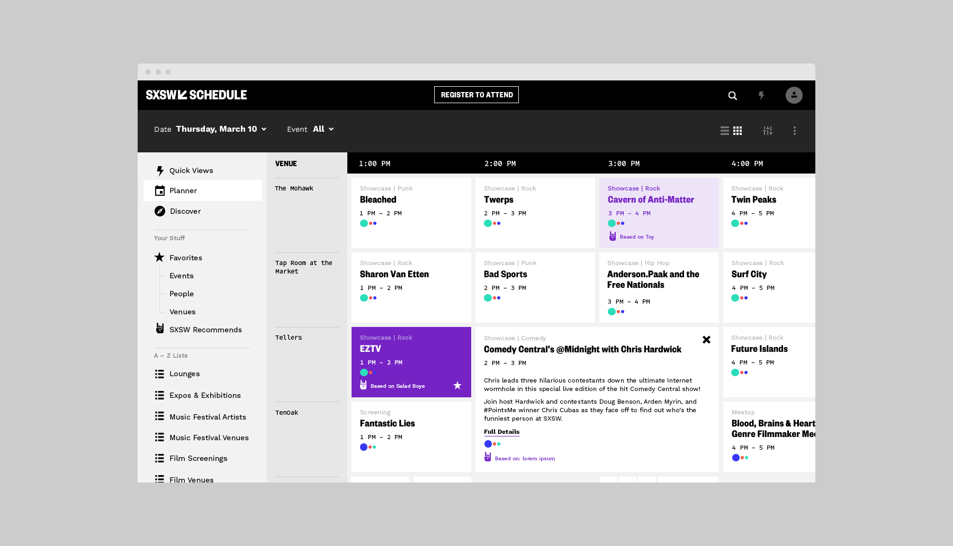This screenshot has height=546, width=953.
Task: Switch to list view layout
Action: 724,130
